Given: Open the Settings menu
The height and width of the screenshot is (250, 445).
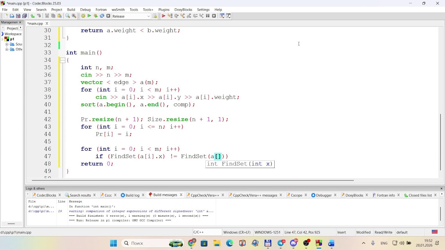Looking at the screenshot, I should 203,10.
